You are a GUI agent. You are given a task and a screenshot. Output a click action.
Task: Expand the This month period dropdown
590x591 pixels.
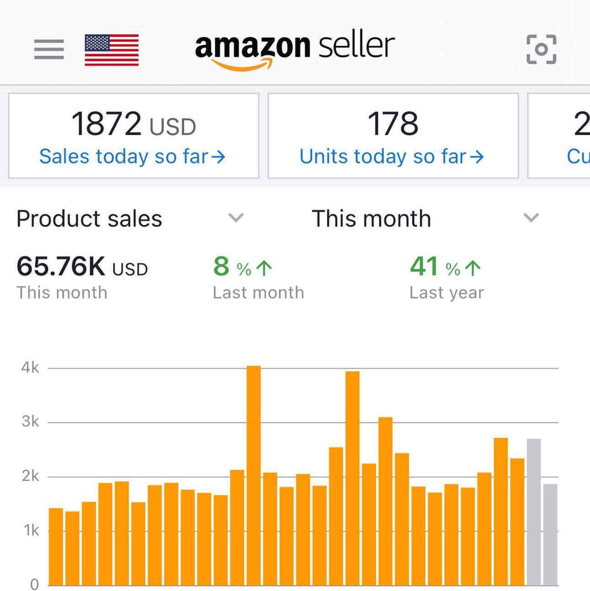[531, 218]
